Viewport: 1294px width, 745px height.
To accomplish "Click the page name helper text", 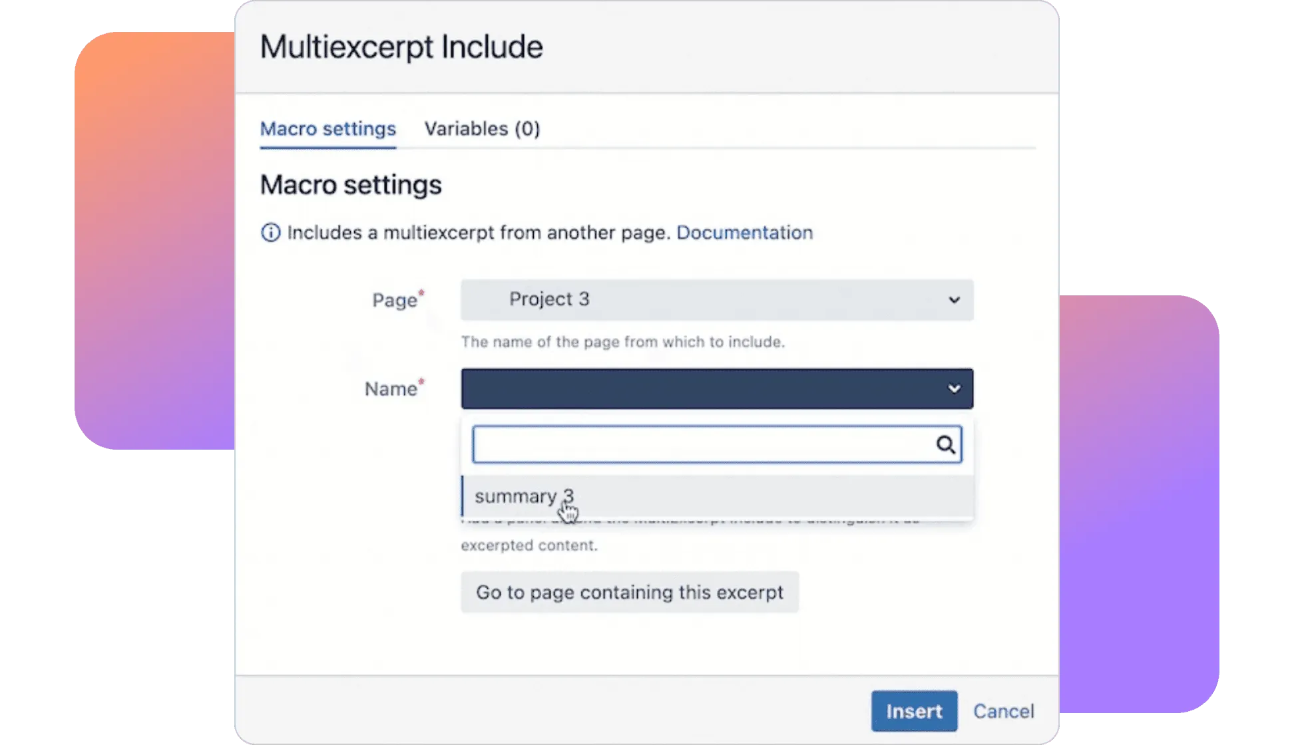I will 622,342.
